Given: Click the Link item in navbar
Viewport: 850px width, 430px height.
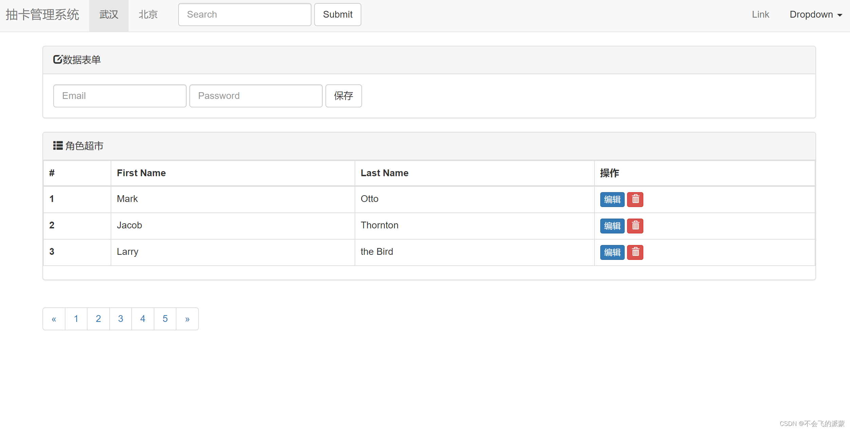Looking at the screenshot, I should coord(760,14).
